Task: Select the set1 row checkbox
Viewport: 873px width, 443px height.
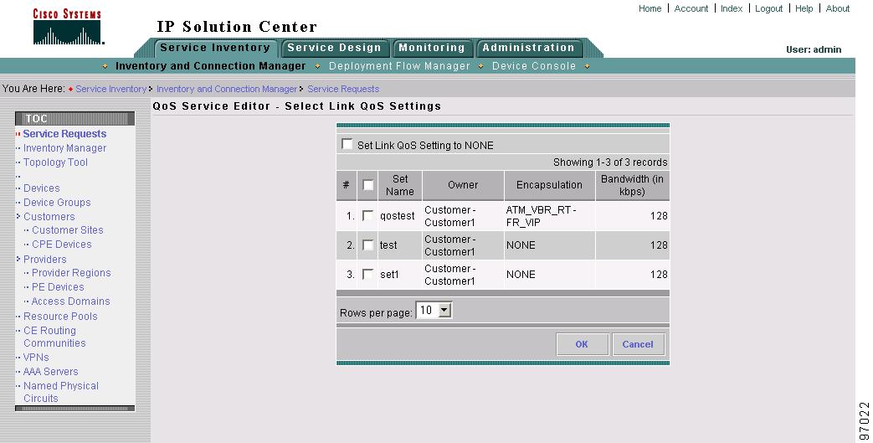Action: 367,274
